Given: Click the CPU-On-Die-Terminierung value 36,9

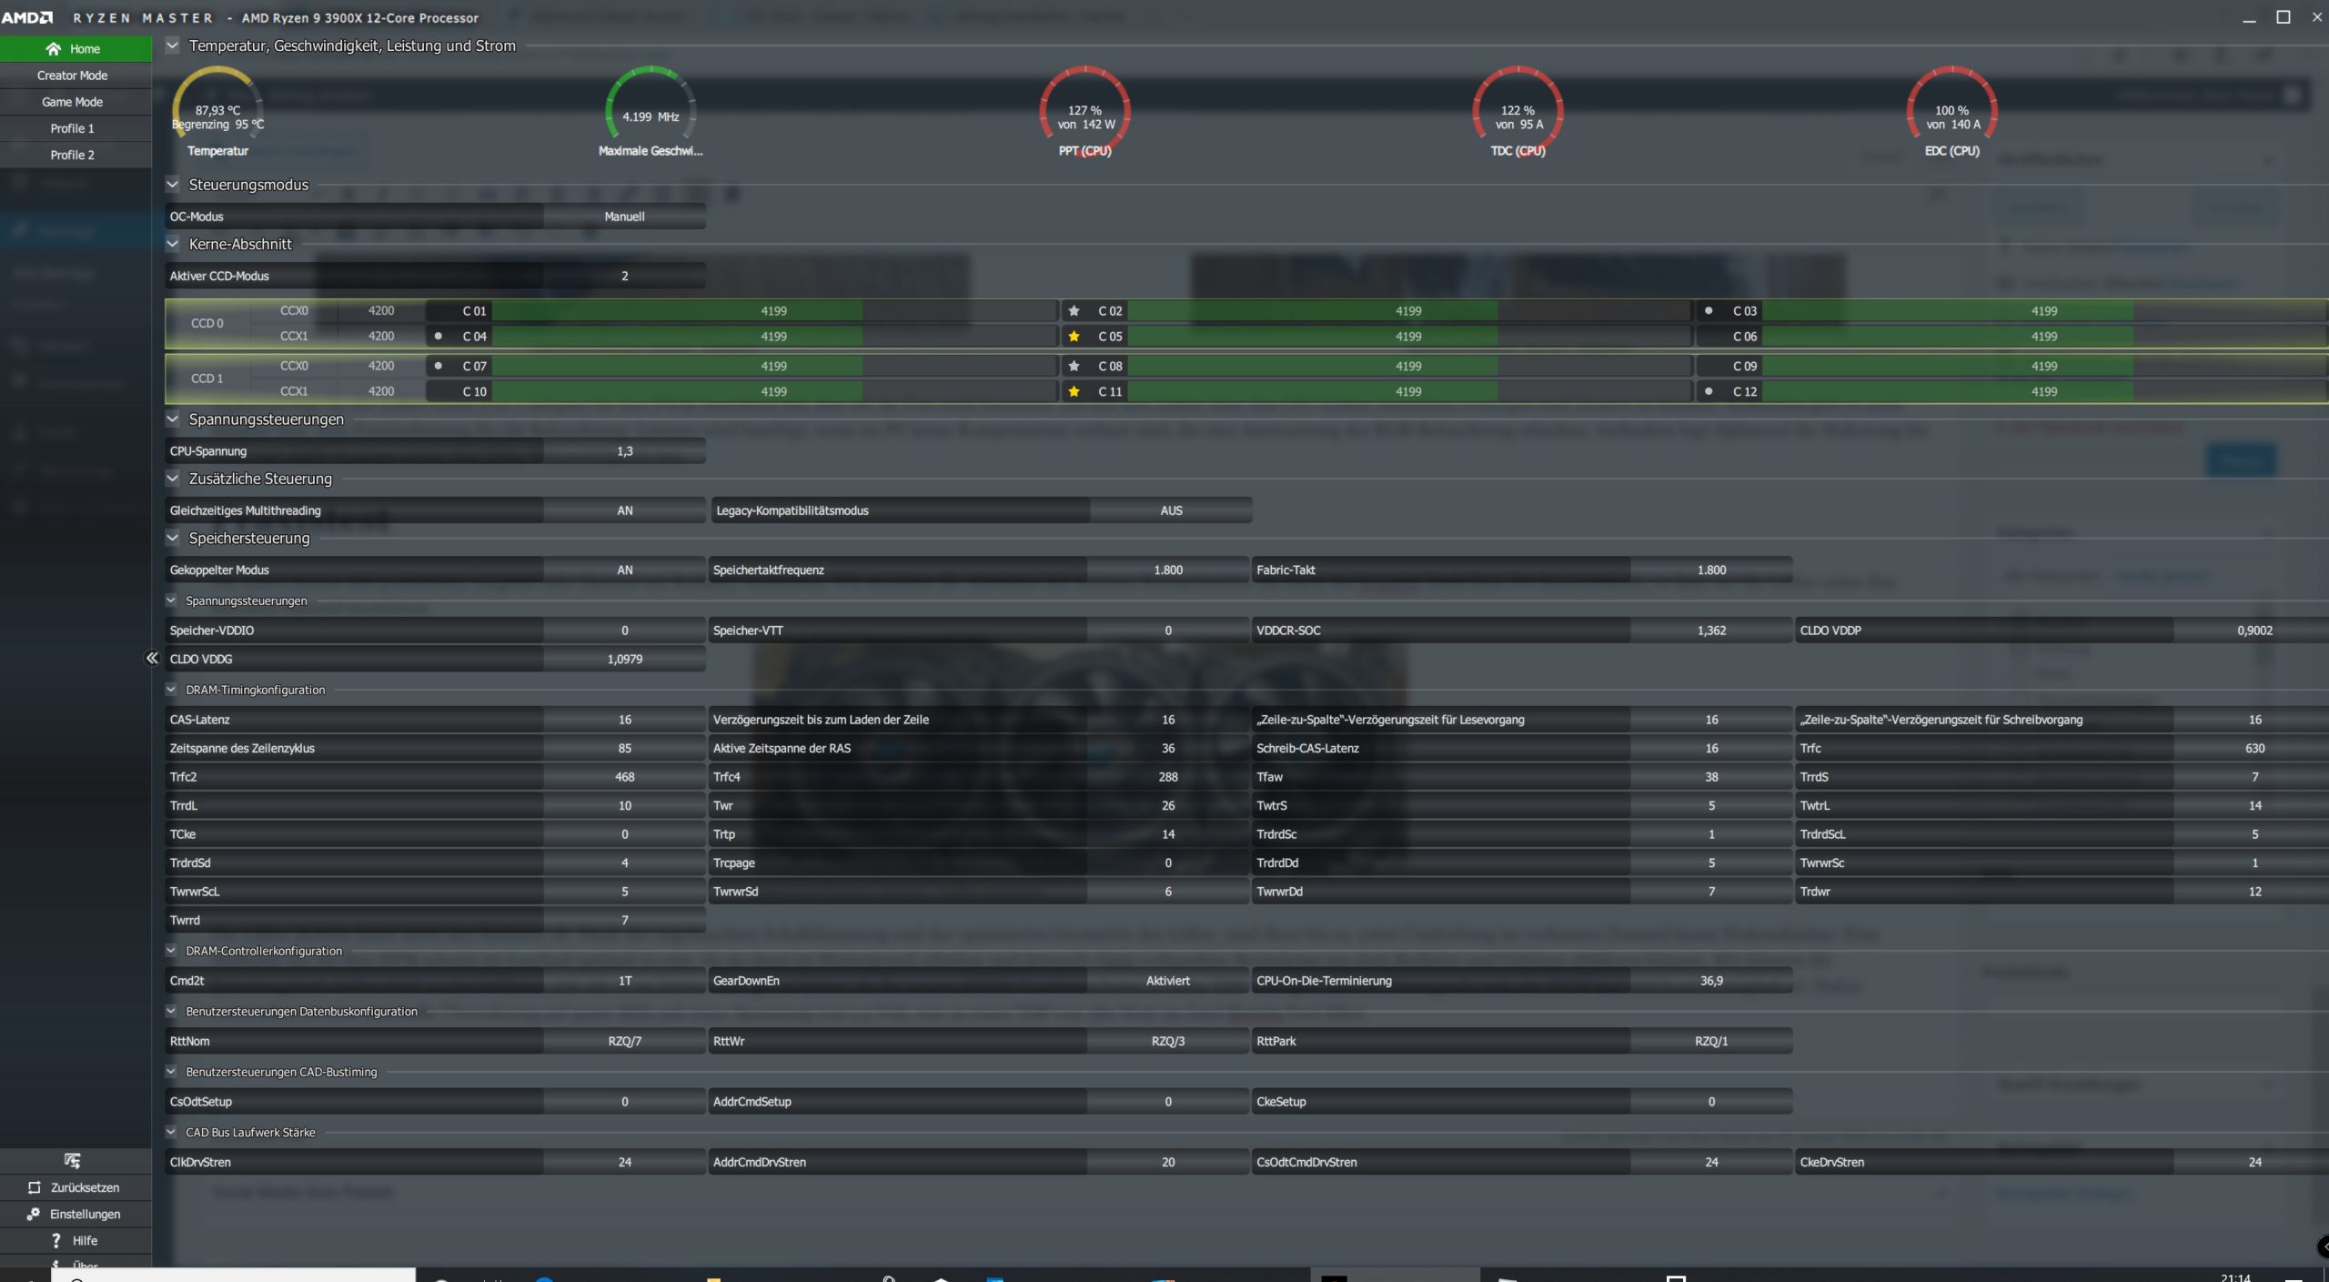Looking at the screenshot, I should (1711, 981).
